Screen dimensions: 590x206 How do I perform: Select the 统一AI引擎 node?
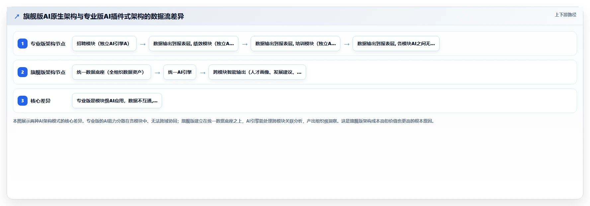pyautogui.click(x=180, y=72)
